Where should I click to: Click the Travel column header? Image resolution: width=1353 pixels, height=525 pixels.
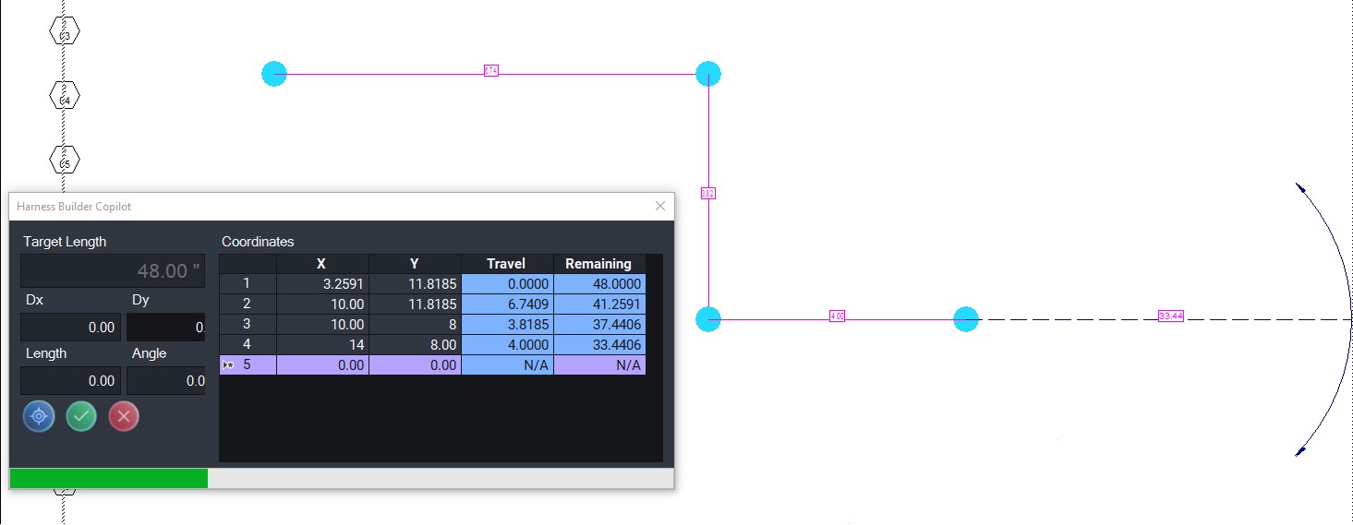click(x=506, y=264)
